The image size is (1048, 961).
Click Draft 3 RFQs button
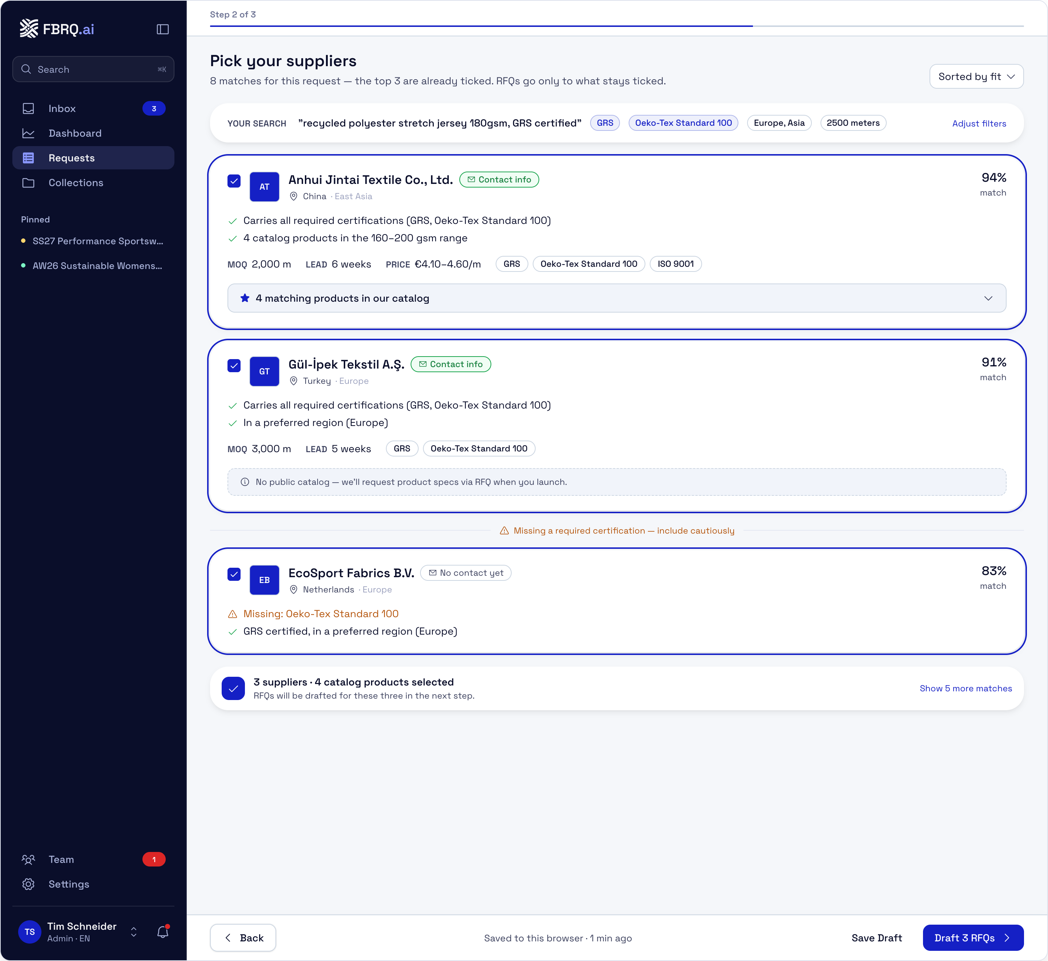(x=973, y=938)
